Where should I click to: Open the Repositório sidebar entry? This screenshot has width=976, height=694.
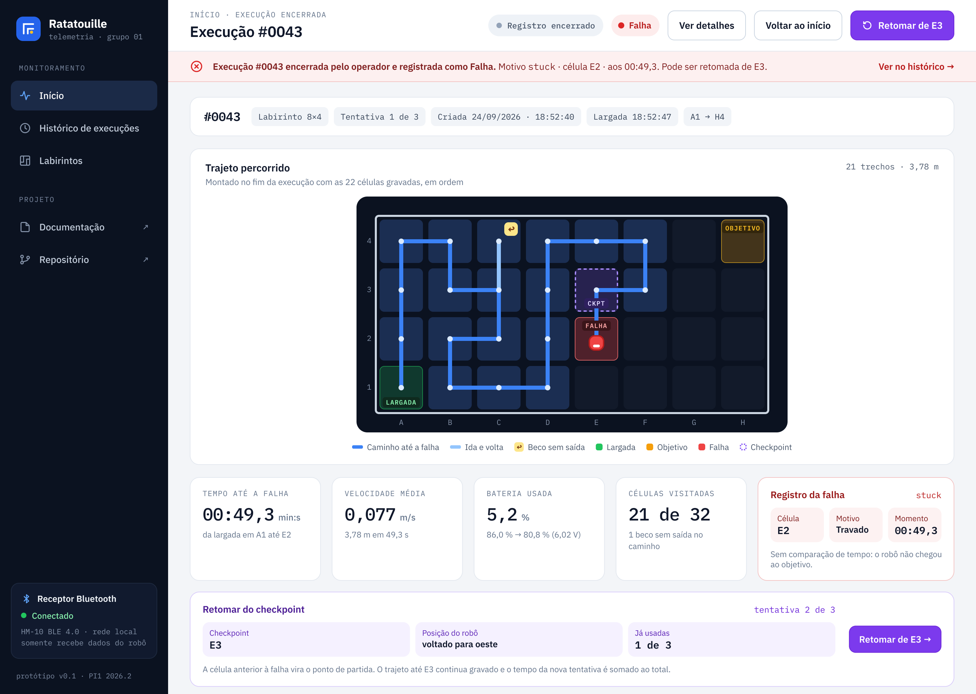point(84,259)
